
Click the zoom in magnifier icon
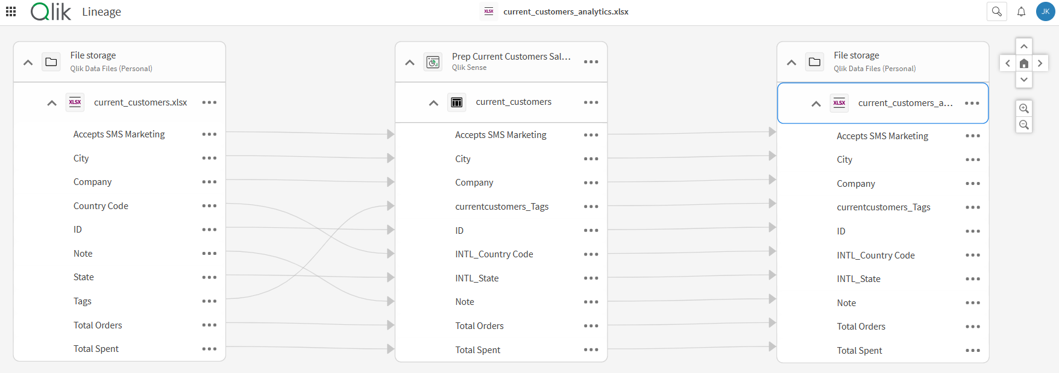click(x=1023, y=108)
